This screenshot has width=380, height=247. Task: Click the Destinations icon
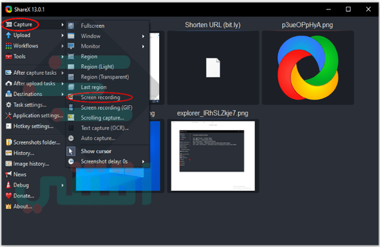(x=8, y=94)
